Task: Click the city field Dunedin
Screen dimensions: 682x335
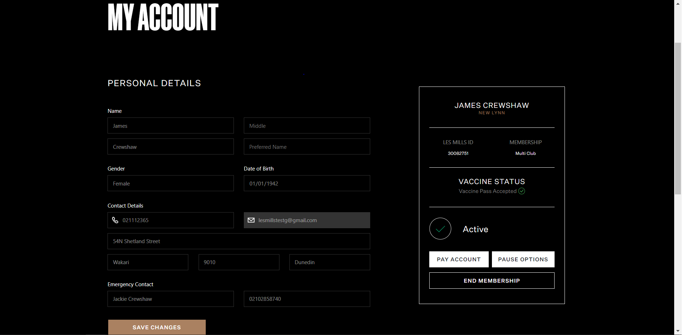Action: [x=330, y=262]
